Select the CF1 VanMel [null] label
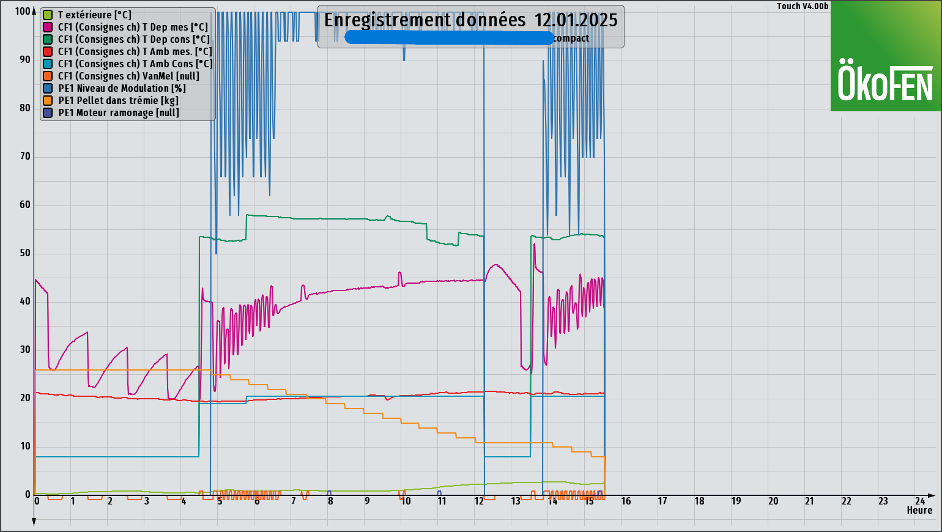 point(129,76)
